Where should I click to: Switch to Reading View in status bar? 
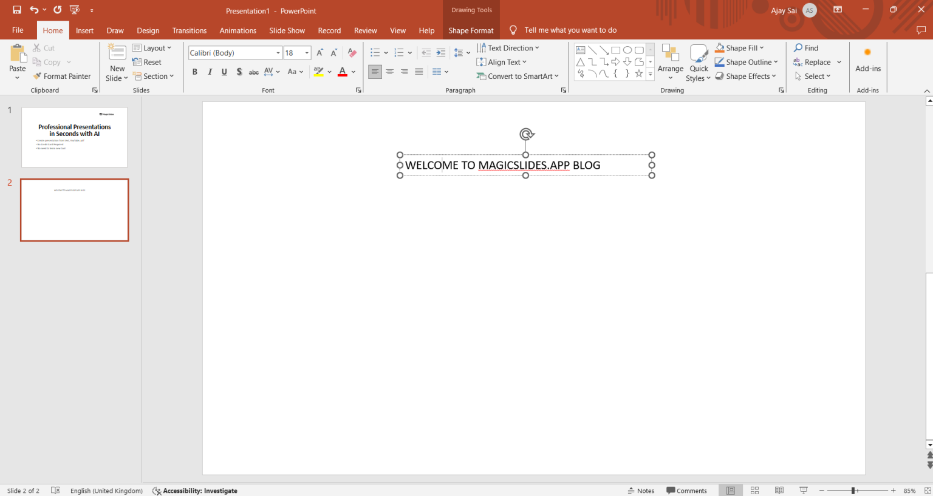coord(779,491)
